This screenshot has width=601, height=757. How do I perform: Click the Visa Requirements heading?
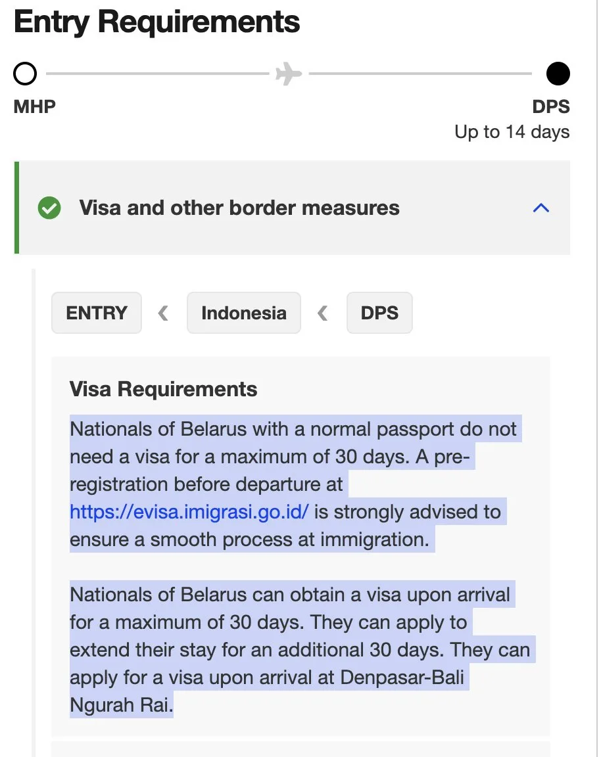point(163,389)
